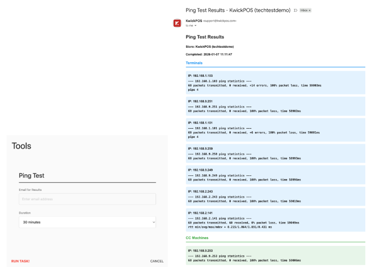
Task: Click the '+6 errors' ping statistics line
Action: pyautogui.click(x=254, y=132)
